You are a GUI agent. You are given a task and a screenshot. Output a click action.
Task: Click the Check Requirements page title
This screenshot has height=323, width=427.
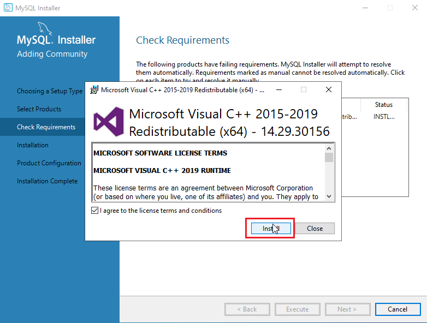coord(182,40)
